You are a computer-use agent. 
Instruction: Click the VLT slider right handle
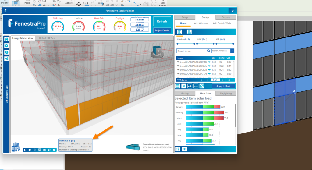pos(233,44)
